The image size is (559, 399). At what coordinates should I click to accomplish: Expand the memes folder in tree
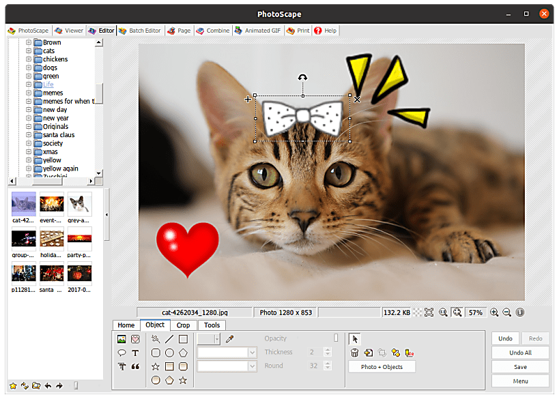pyautogui.click(x=29, y=93)
